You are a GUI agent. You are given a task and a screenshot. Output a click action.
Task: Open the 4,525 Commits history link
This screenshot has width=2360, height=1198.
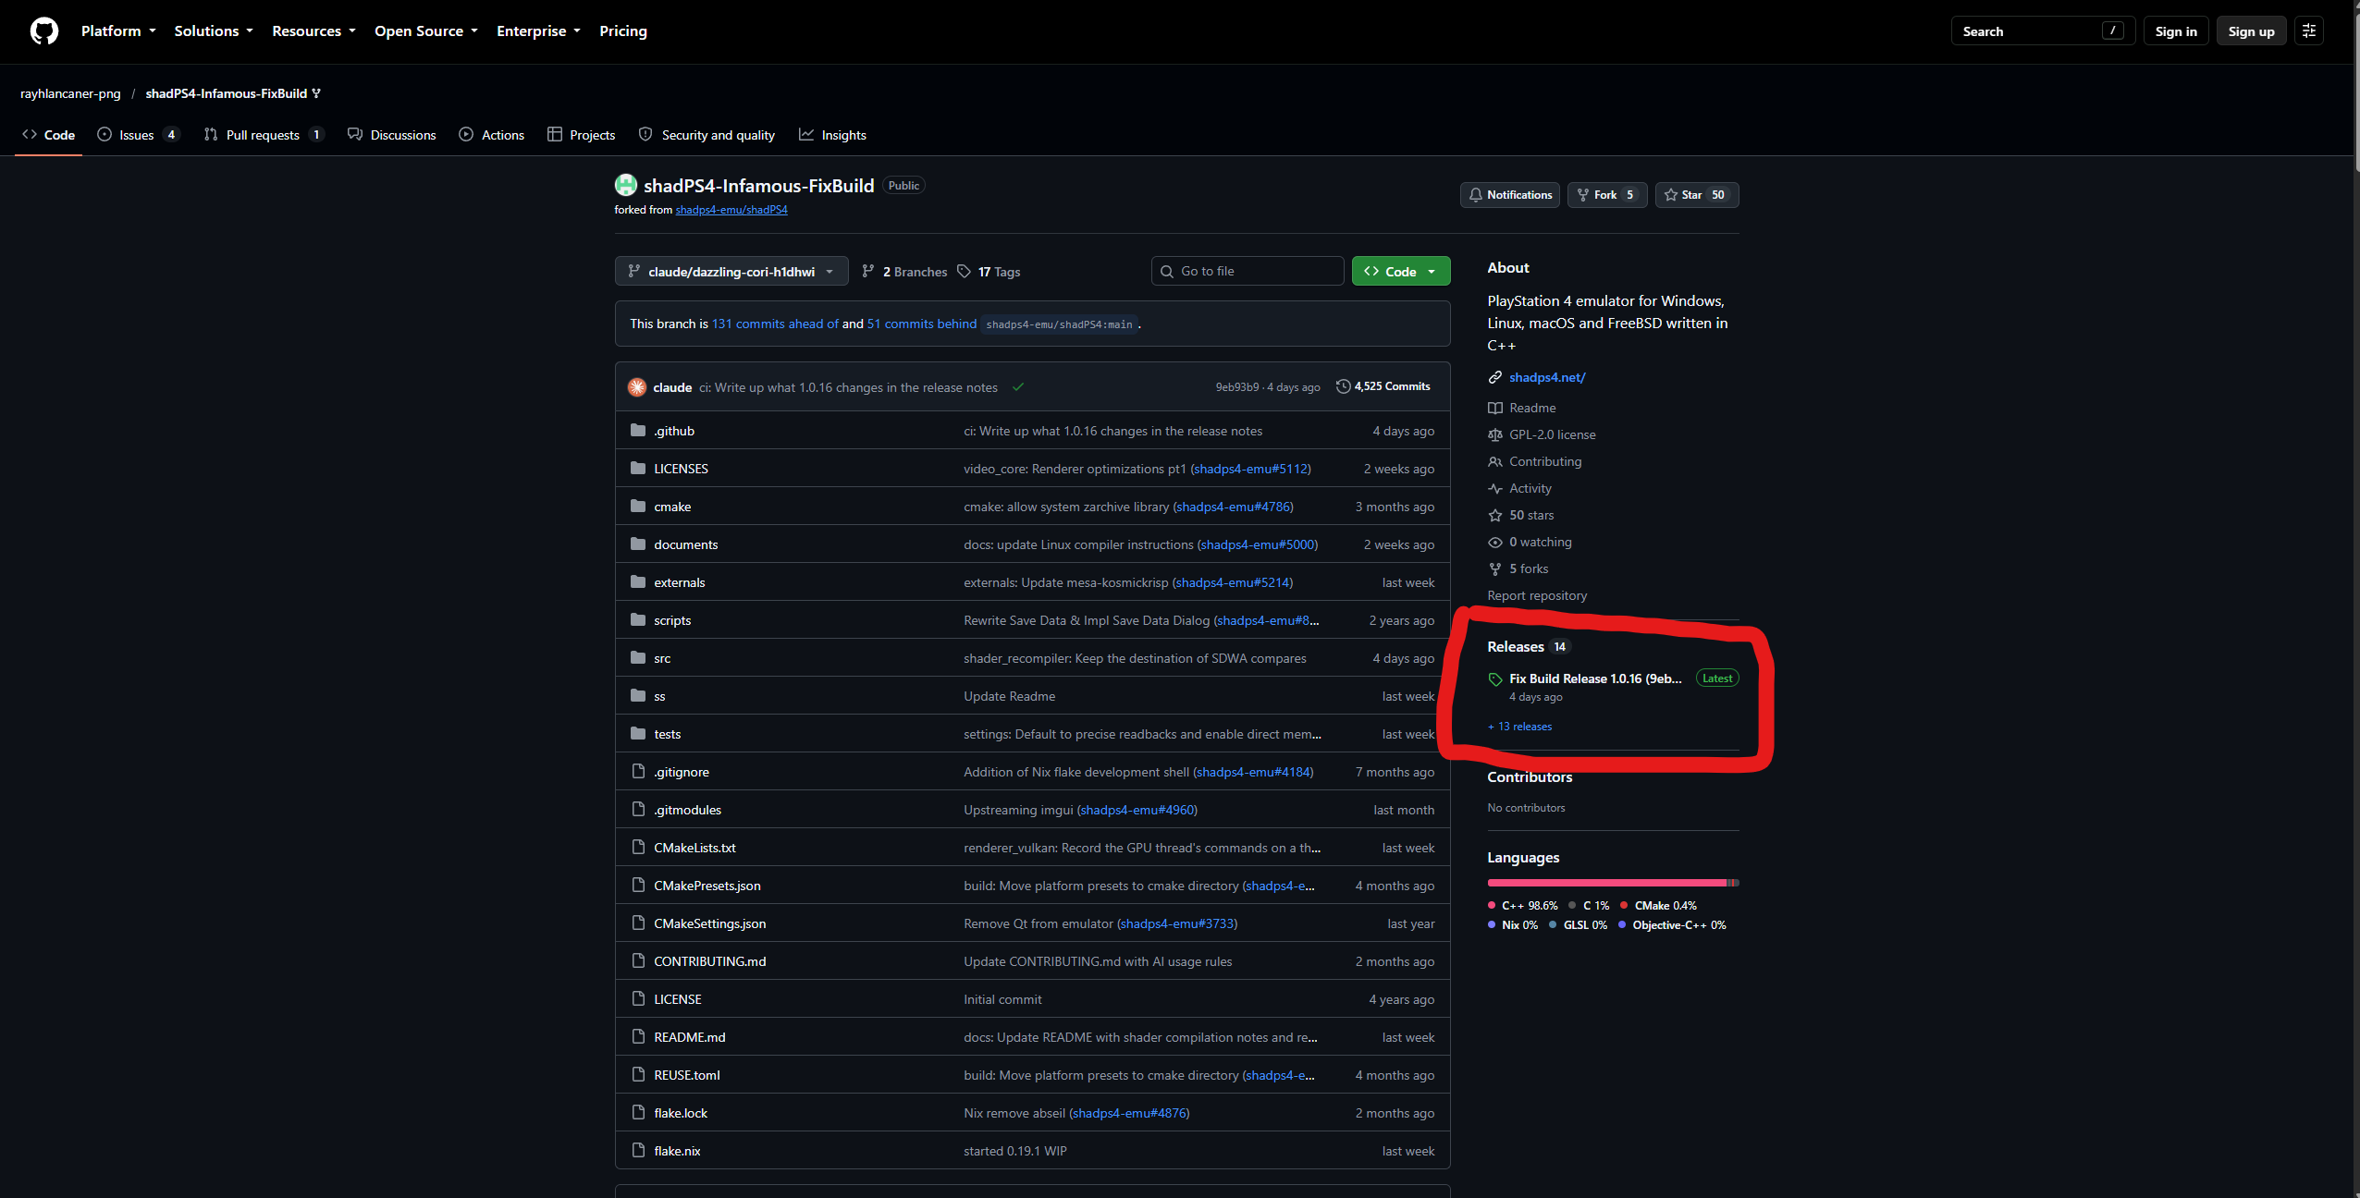point(1383,386)
